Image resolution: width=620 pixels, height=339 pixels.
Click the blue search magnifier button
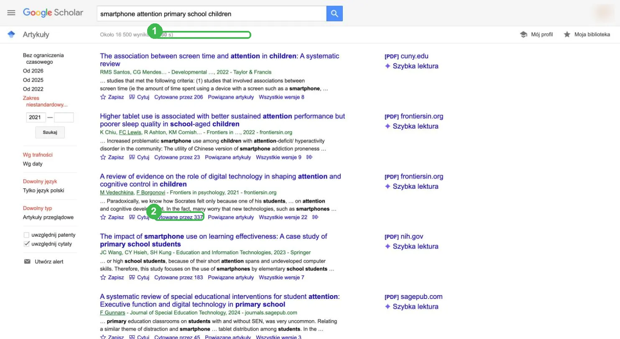click(334, 13)
